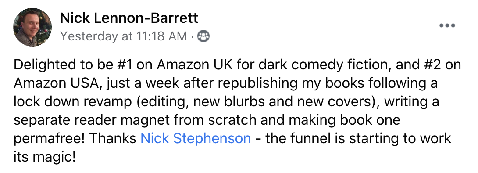Click the words lock down revamp
Viewport: 478px width, 173px height.
pos(72,101)
